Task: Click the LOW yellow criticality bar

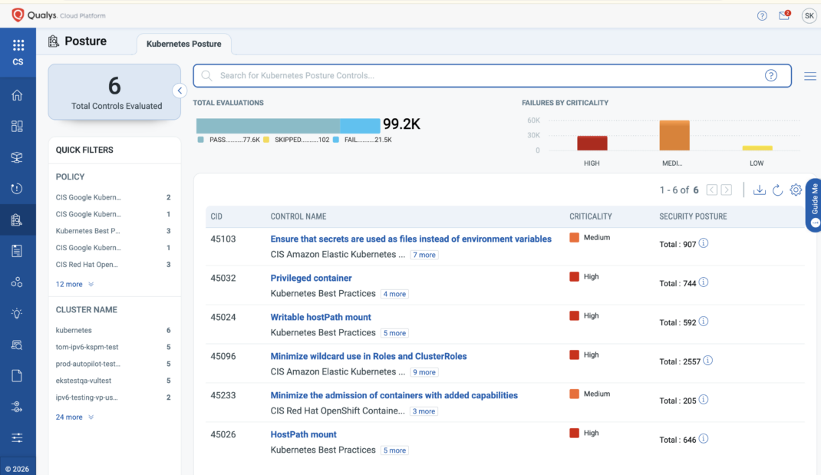Action: pos(757,148)
